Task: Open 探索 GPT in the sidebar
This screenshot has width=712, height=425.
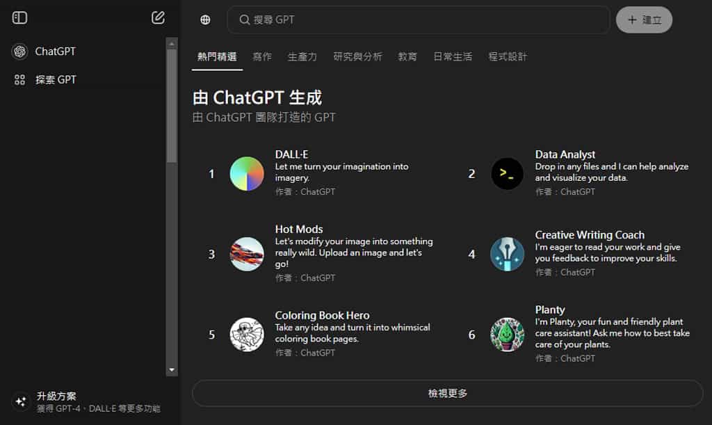Action: [56, 80]
